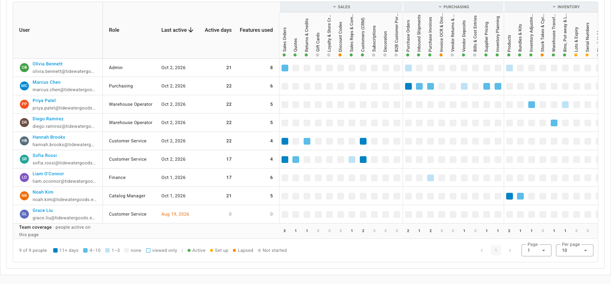Click Olivia Bennett's OB avatar
This screenshot has width=611, height=284.
[24, 68]
